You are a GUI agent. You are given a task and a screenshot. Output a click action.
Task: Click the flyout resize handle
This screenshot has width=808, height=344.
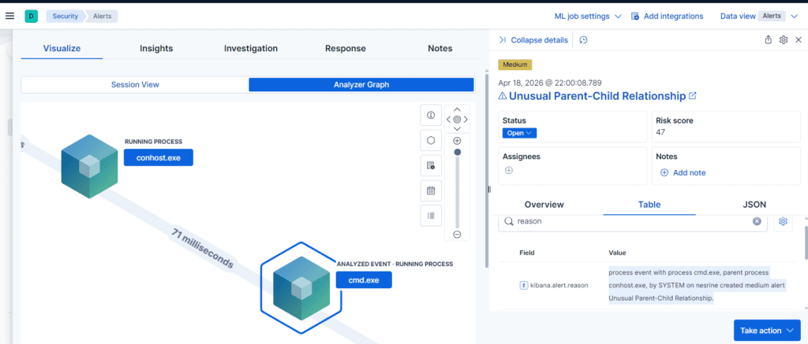point(489,190)
